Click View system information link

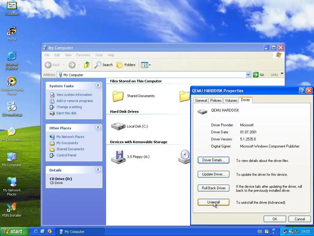click(x=74, y=95)
